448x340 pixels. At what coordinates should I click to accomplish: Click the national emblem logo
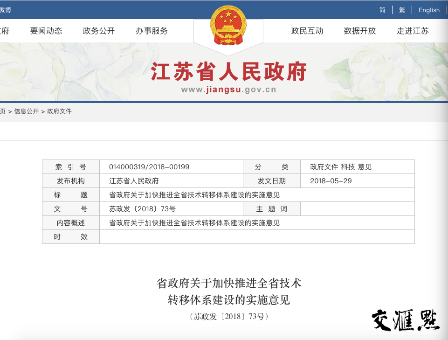pyautogui.click(x=228, y=26)
